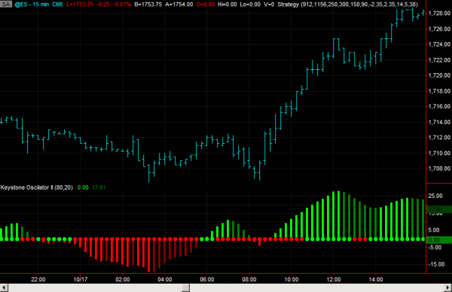Click the -0.01% change value
This screenshot has height=292, width=452.
click(122, 5)
